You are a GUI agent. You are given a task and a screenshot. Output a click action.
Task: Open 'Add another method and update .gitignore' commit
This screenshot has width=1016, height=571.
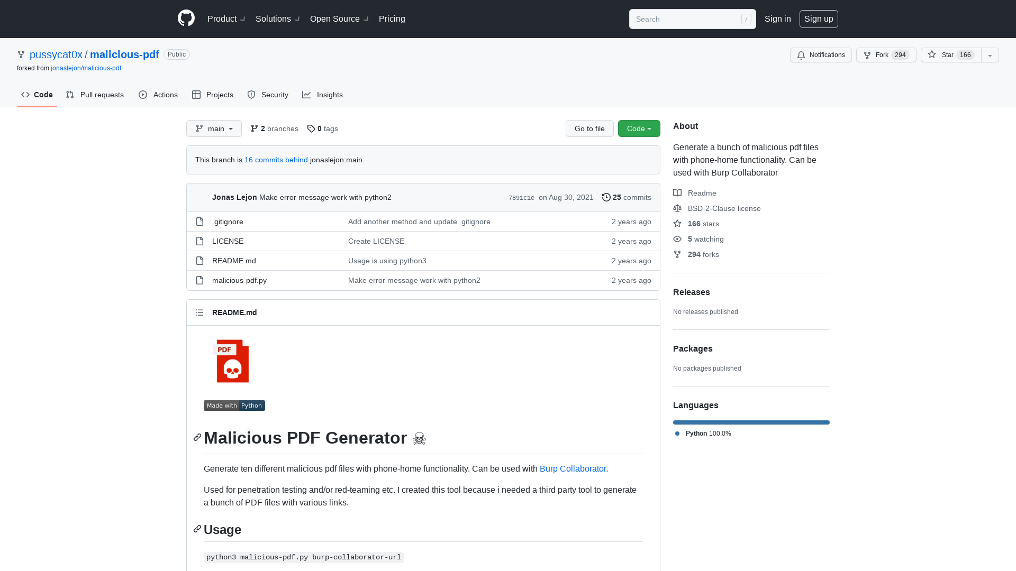[x=419, y=222]
